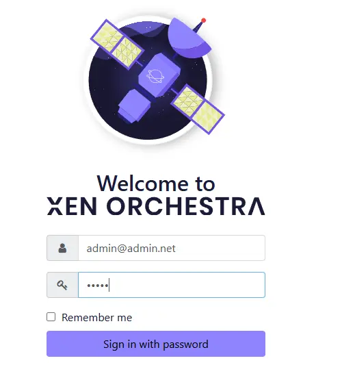Click the stylized X in Xen Orchestra logo
The image size is (355, 389).
55,206
